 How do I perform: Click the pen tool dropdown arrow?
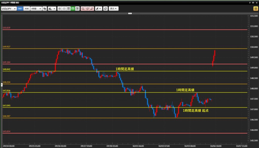click(100, 8)
